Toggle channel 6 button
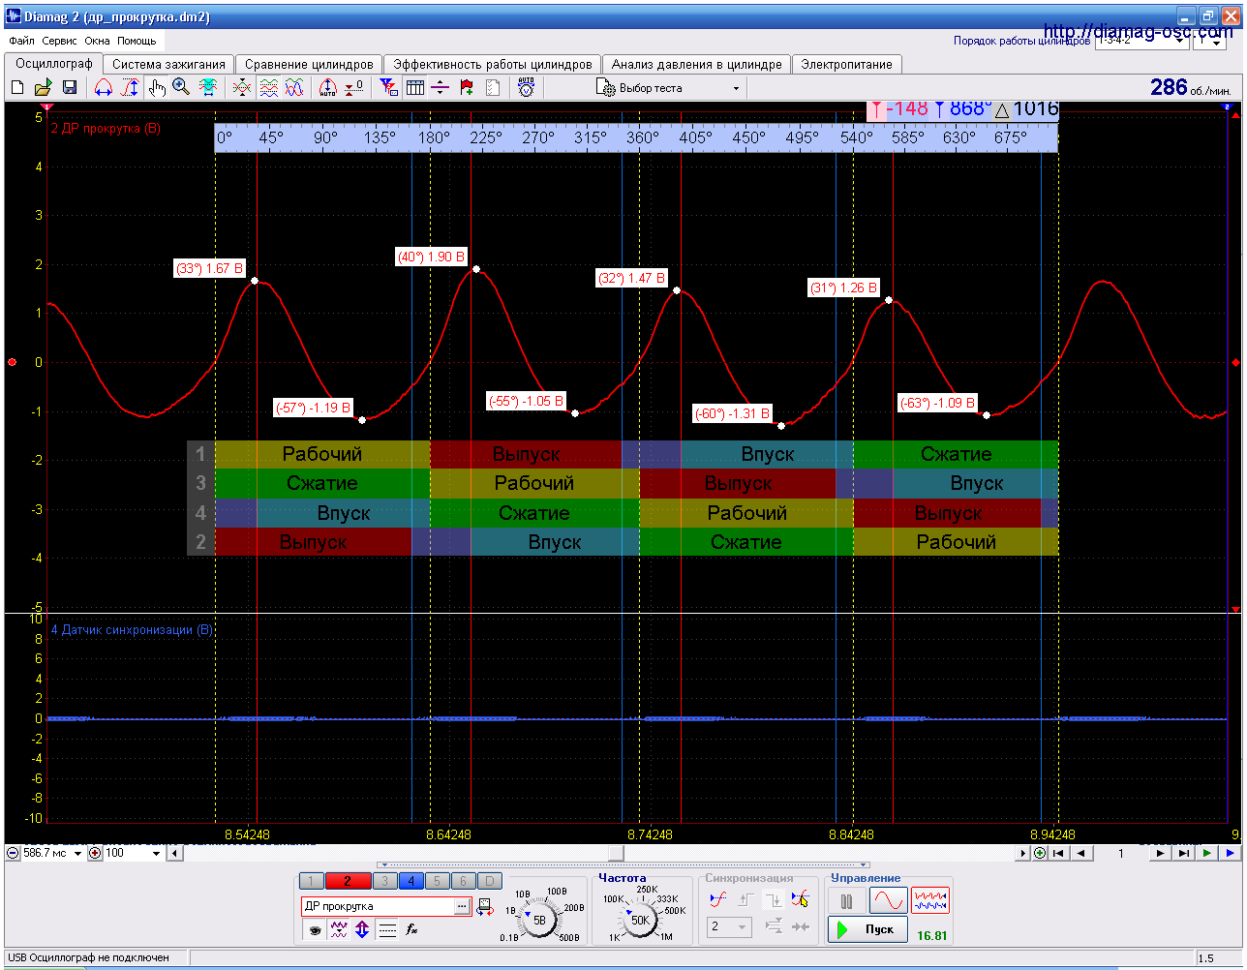 463,881
